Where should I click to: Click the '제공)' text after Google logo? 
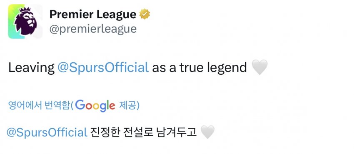pyautogui.click(x=129, y=105)
